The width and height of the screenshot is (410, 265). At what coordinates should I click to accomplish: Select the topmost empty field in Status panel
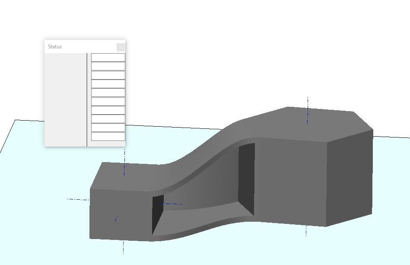pos(108,57)
